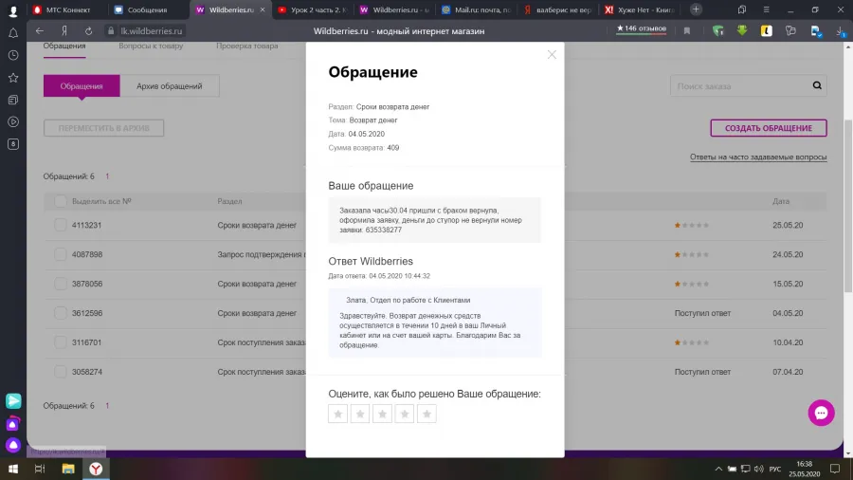Open File Explorer from the taskbar
The height and width of the screenshot is (480, 853).
68,469
